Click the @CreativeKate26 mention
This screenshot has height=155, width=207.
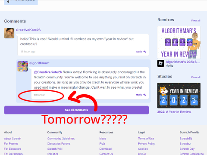[48, 72]
